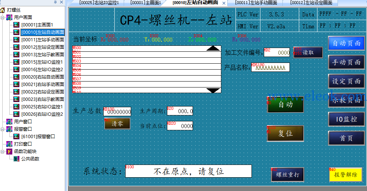Select the 公共函数 tree item

coord(30,159)
